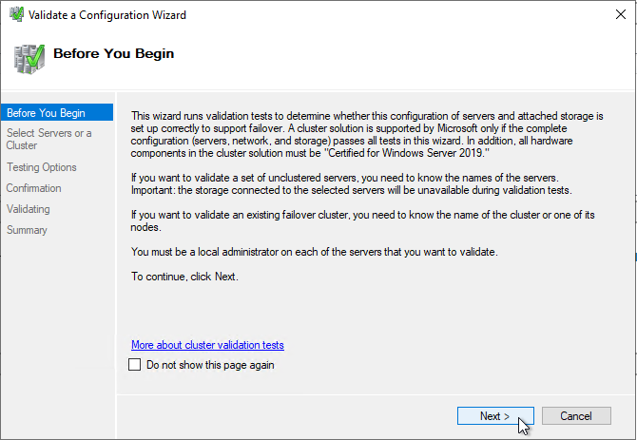
Task: Click the paragraph starting with This wizard runs
Action: point(366,132)
